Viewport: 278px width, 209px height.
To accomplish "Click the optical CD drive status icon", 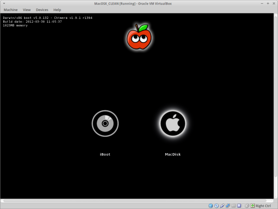I will (216, 206).
